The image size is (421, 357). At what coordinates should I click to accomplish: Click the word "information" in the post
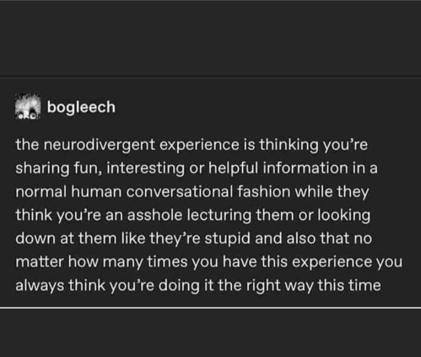[305, 168]
